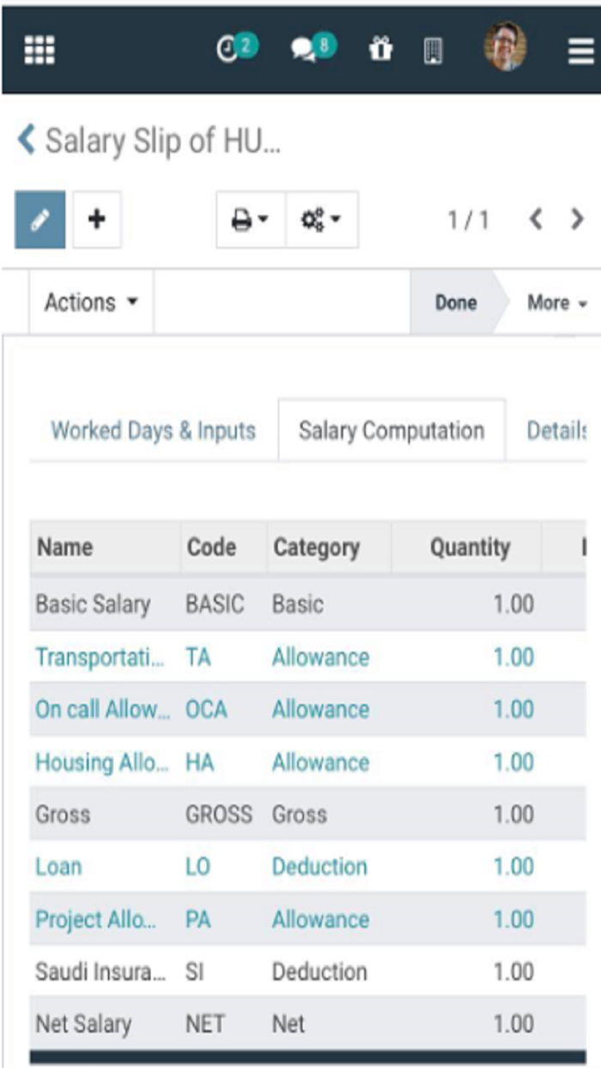Switch to Worked Days & Inputs tab
This screenshot has width=601, height=1068.
point(153,430)
